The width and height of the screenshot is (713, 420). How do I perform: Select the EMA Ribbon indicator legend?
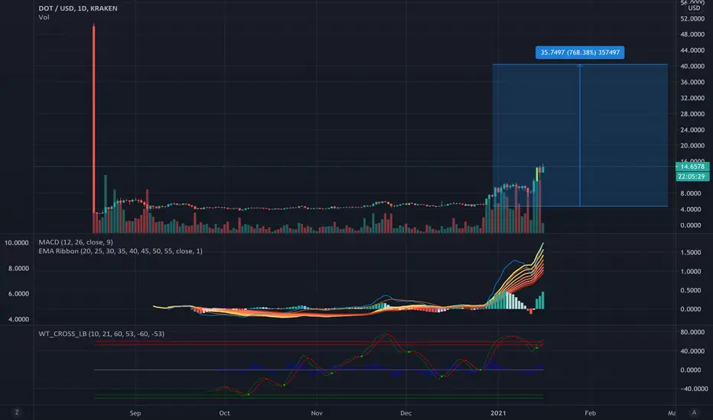coord(121,250)
